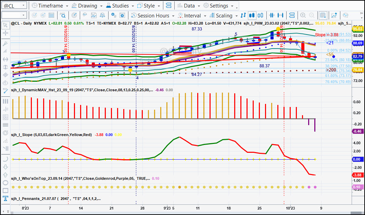Select the horizontal double-arrow drawing tool
The width and height of the screenshot is (365, 215).
(x=5, y=59)
